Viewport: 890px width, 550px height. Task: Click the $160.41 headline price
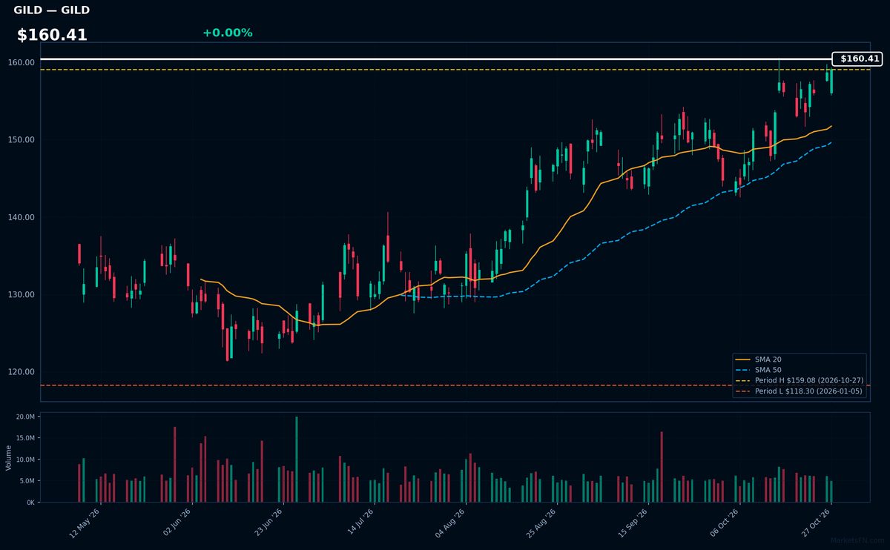click(x=52, y=35)
